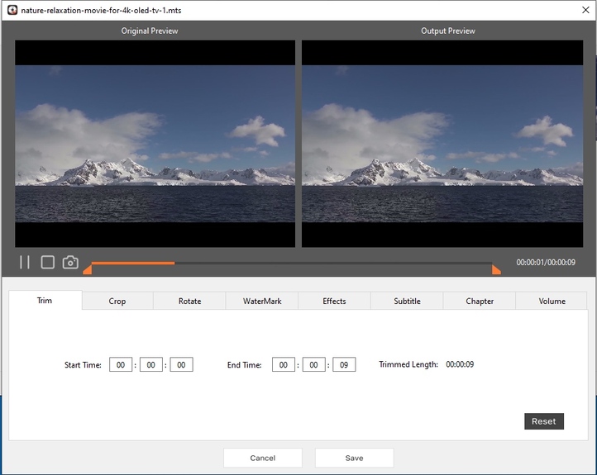
Task: Focus the Start Time minutes field
Action: point(151,364)
